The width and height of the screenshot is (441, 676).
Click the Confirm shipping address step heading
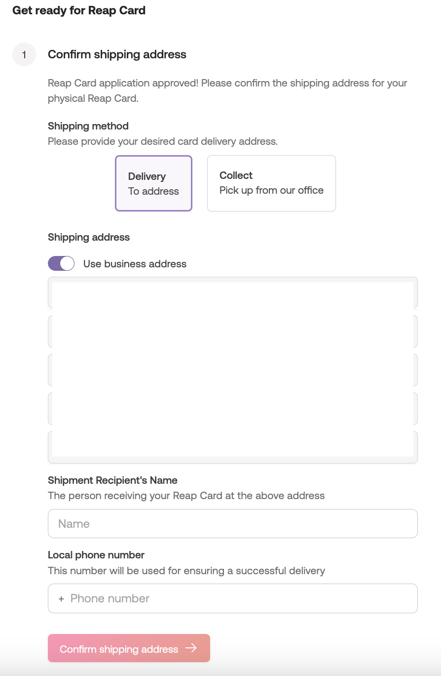pyautogui.click(x=117, y=54)
